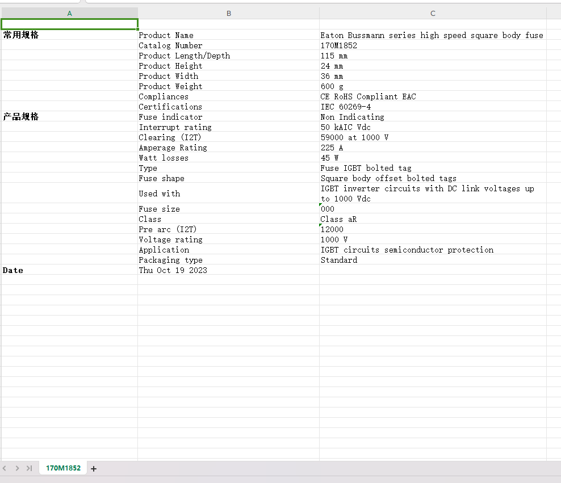The image size is (561, 483).
Task: Select the Used with label cell
Action: (x=229, y=194)
